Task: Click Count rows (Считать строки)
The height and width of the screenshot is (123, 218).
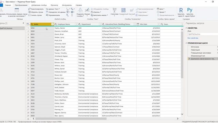Action: click(x=35, y=15)
